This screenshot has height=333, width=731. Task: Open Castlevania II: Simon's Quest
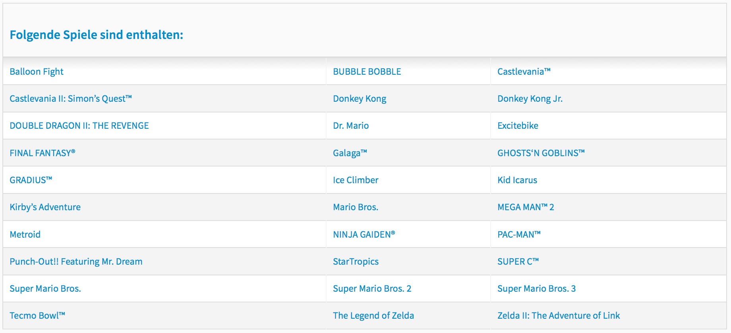pyautogui.click(x=71, y=99)
